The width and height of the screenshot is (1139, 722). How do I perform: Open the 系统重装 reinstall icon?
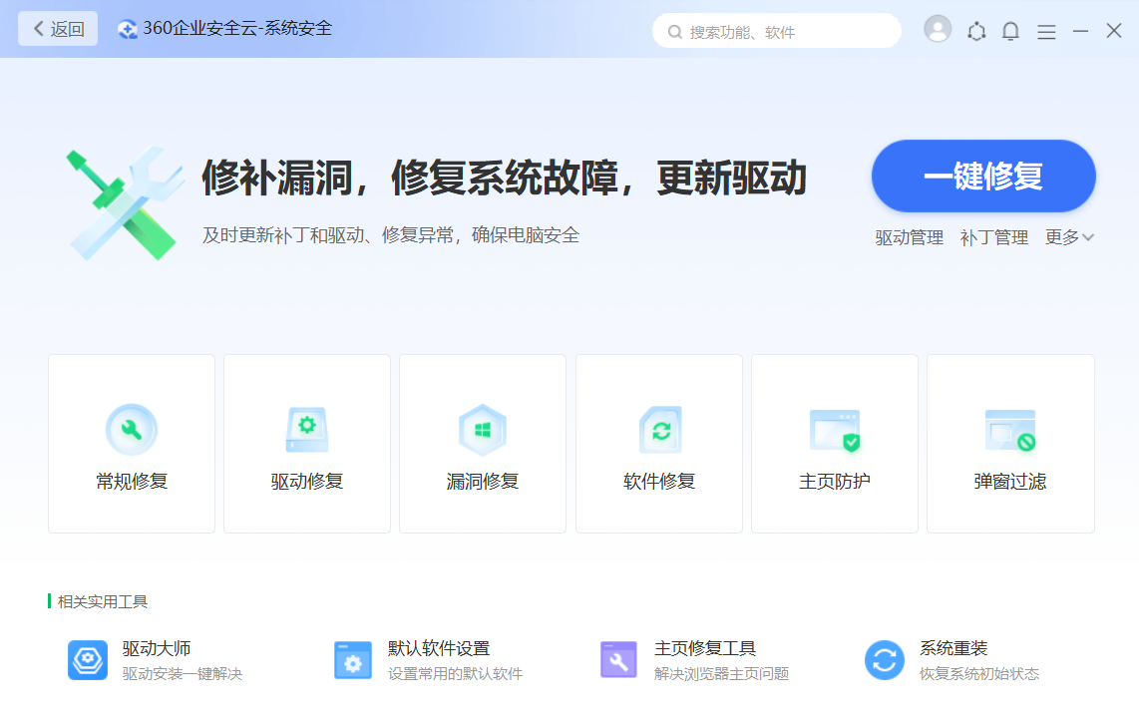(x=885, y=660)
